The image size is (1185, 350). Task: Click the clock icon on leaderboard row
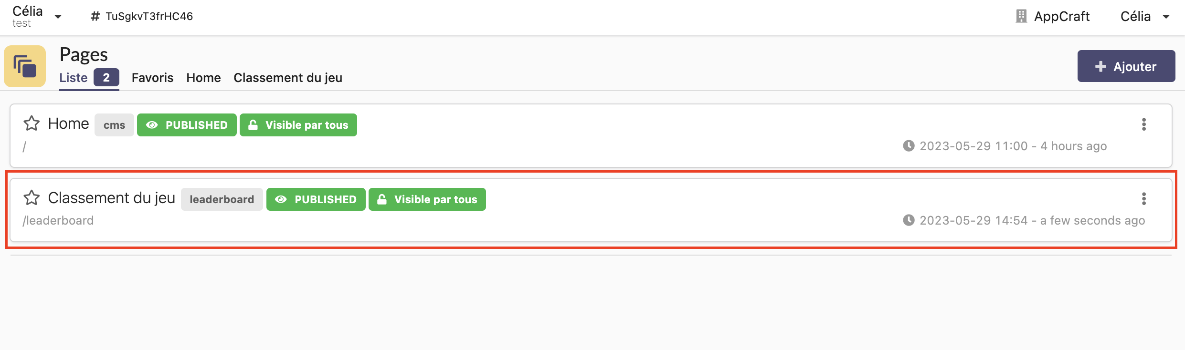(908, 220)
